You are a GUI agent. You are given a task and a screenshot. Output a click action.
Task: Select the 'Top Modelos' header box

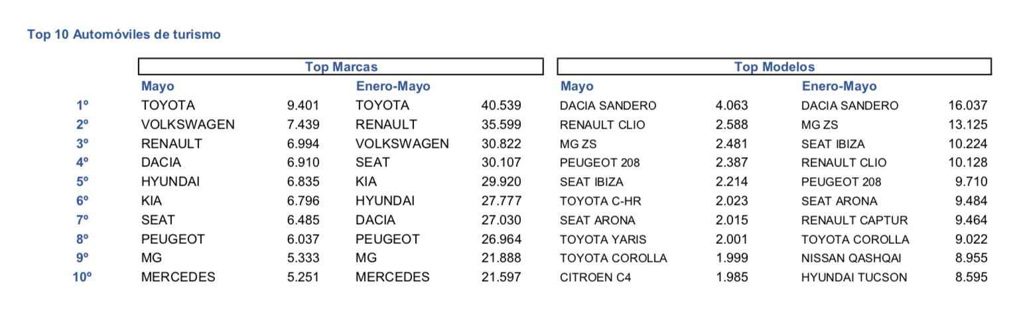click(x=774, y=67)
